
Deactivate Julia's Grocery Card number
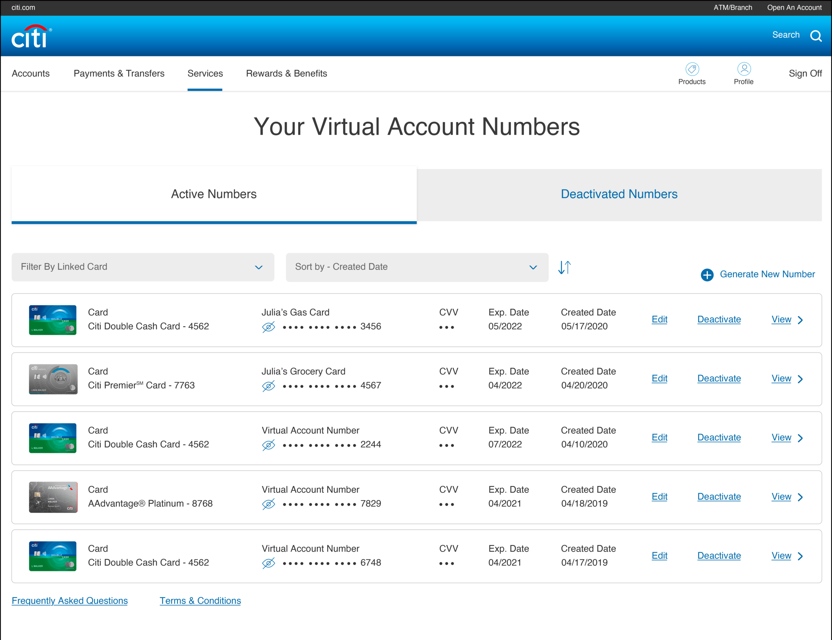[719, 378]
